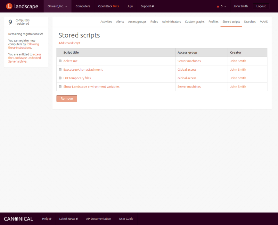Screen dimensions: 278x225
Task: Click Add stored script link
Action: pos(69,43)
